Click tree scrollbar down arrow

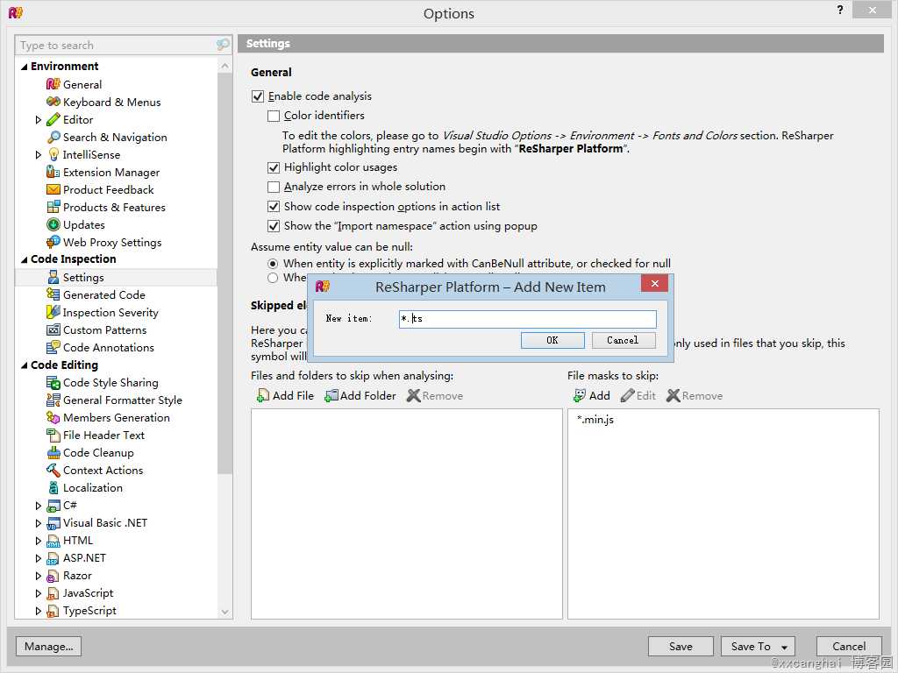[x=225, y=612]
